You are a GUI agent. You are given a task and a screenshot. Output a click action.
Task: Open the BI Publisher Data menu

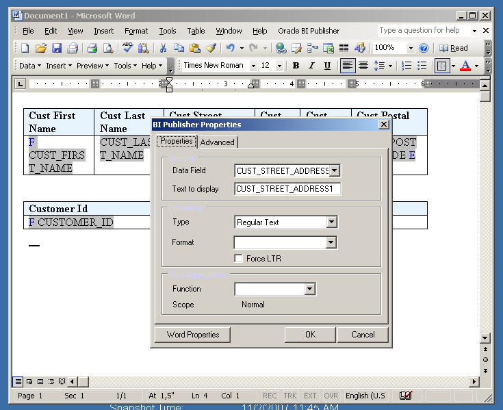(x=30, y=66)
